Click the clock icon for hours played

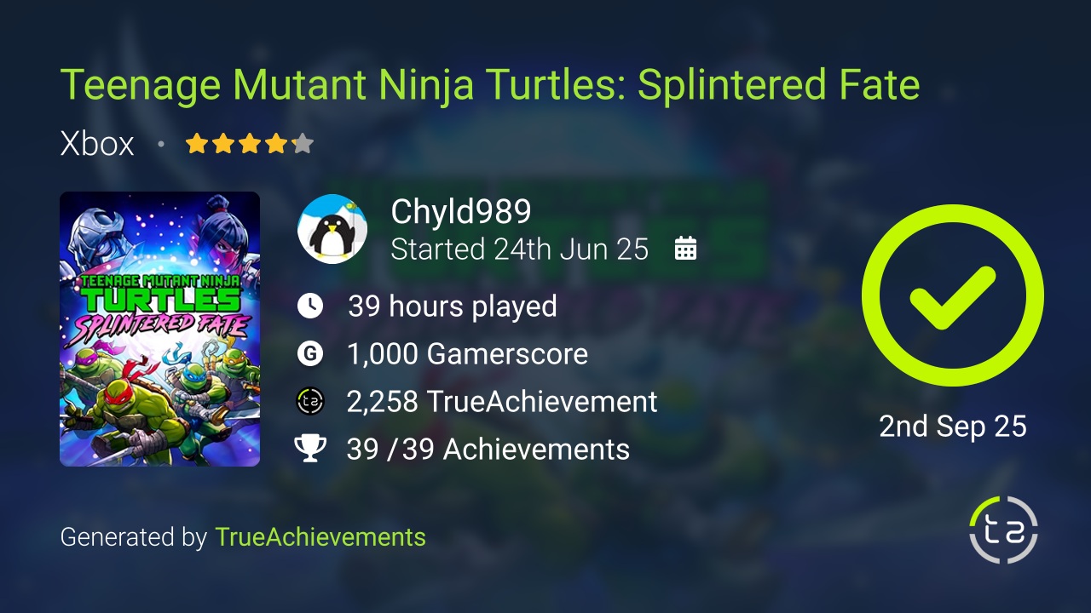[x=310, y=306]
